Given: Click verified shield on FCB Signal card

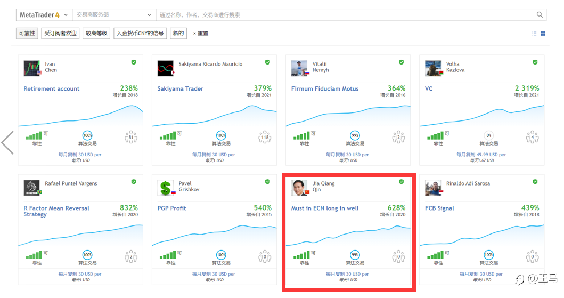Looking at the screenshot, I should tap(535, 182).
